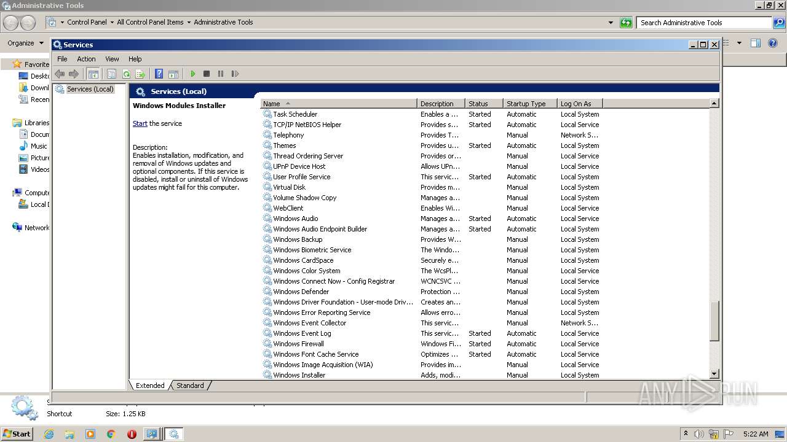Viewport: 787px width, 442px height.
Task: Select the Windows Firewall service row
Action: tap(432, 344)
